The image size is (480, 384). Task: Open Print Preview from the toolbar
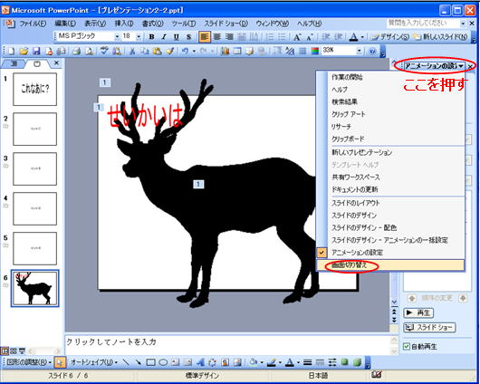click(x=89, y=51)
